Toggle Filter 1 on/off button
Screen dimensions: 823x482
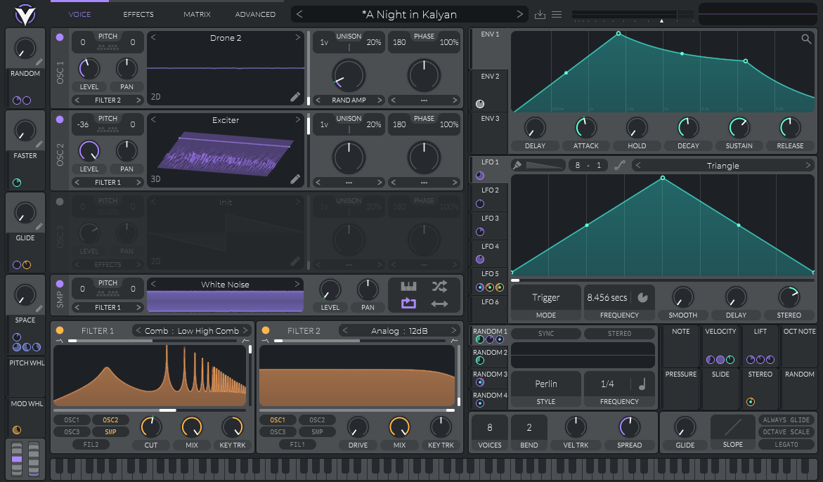[x=60, y=330]
